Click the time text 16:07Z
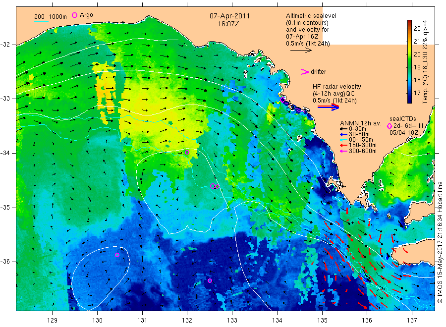This screenshot has height=327, width=446. (x=228, y=24)
